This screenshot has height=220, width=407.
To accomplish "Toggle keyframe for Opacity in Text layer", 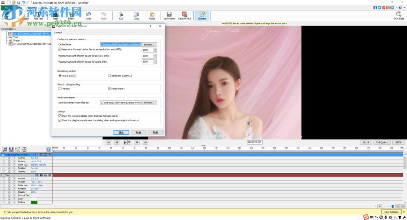I will pos(9,192).
